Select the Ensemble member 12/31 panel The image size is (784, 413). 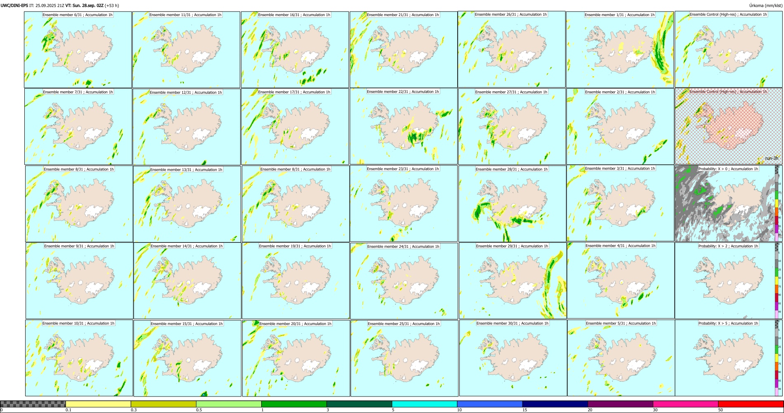click(x=187, y=127)
